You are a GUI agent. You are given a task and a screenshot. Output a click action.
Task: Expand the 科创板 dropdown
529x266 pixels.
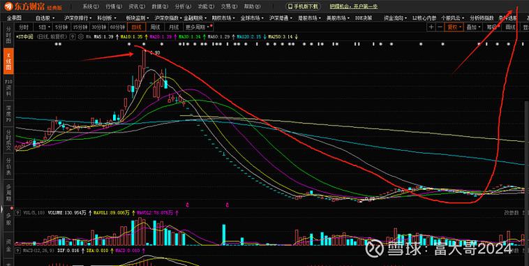(107, 18)
